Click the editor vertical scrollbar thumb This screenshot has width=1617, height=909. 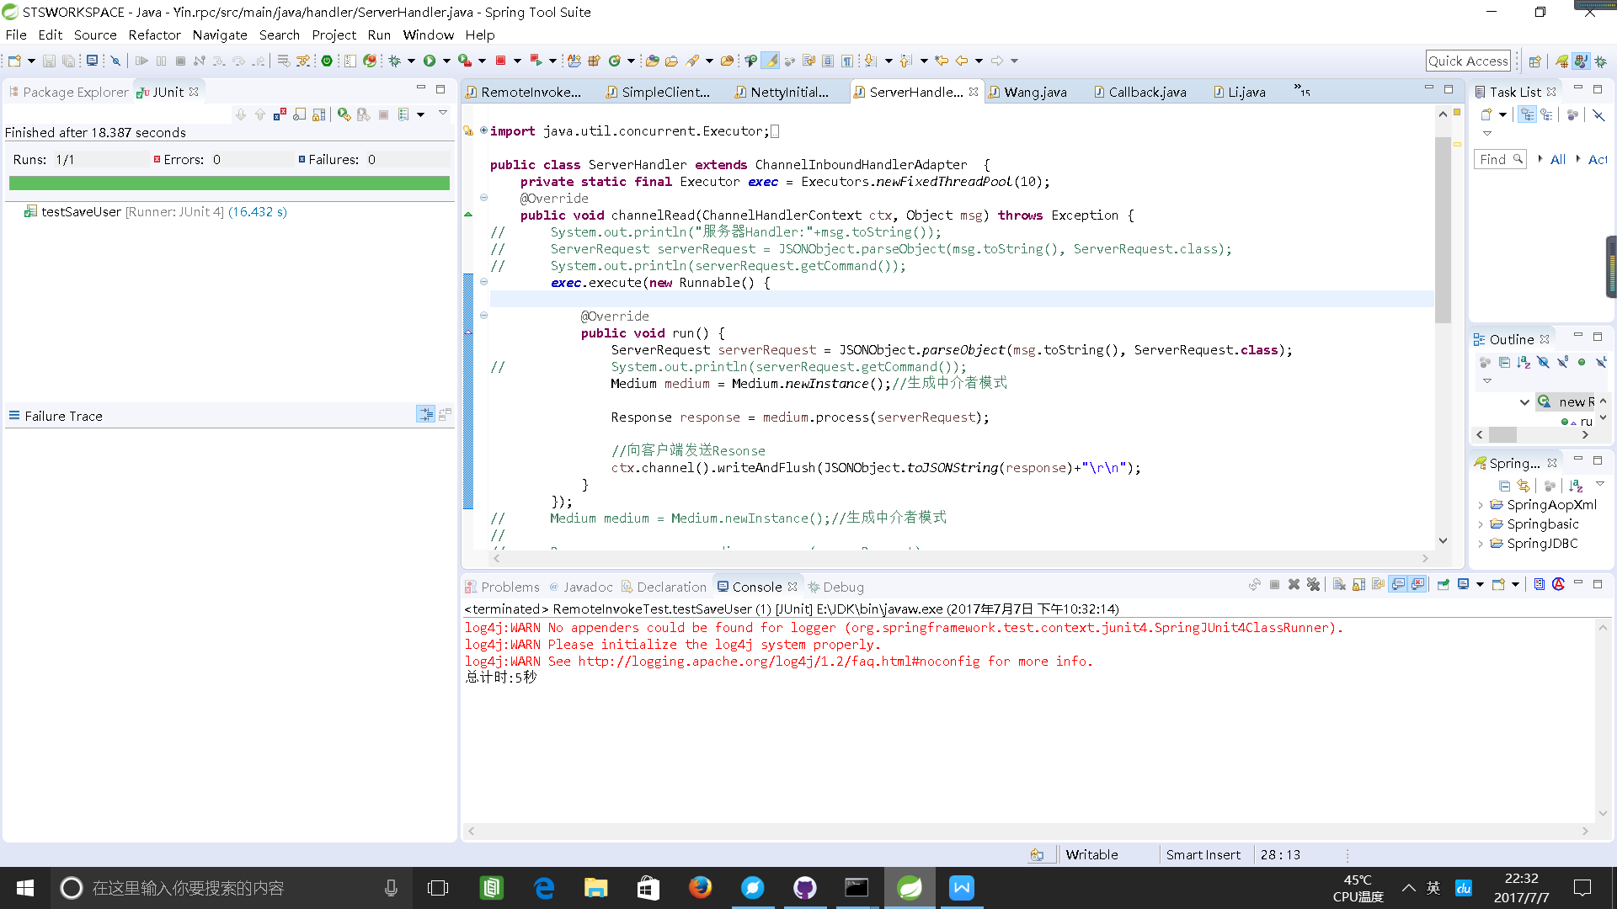(1443, 229)
